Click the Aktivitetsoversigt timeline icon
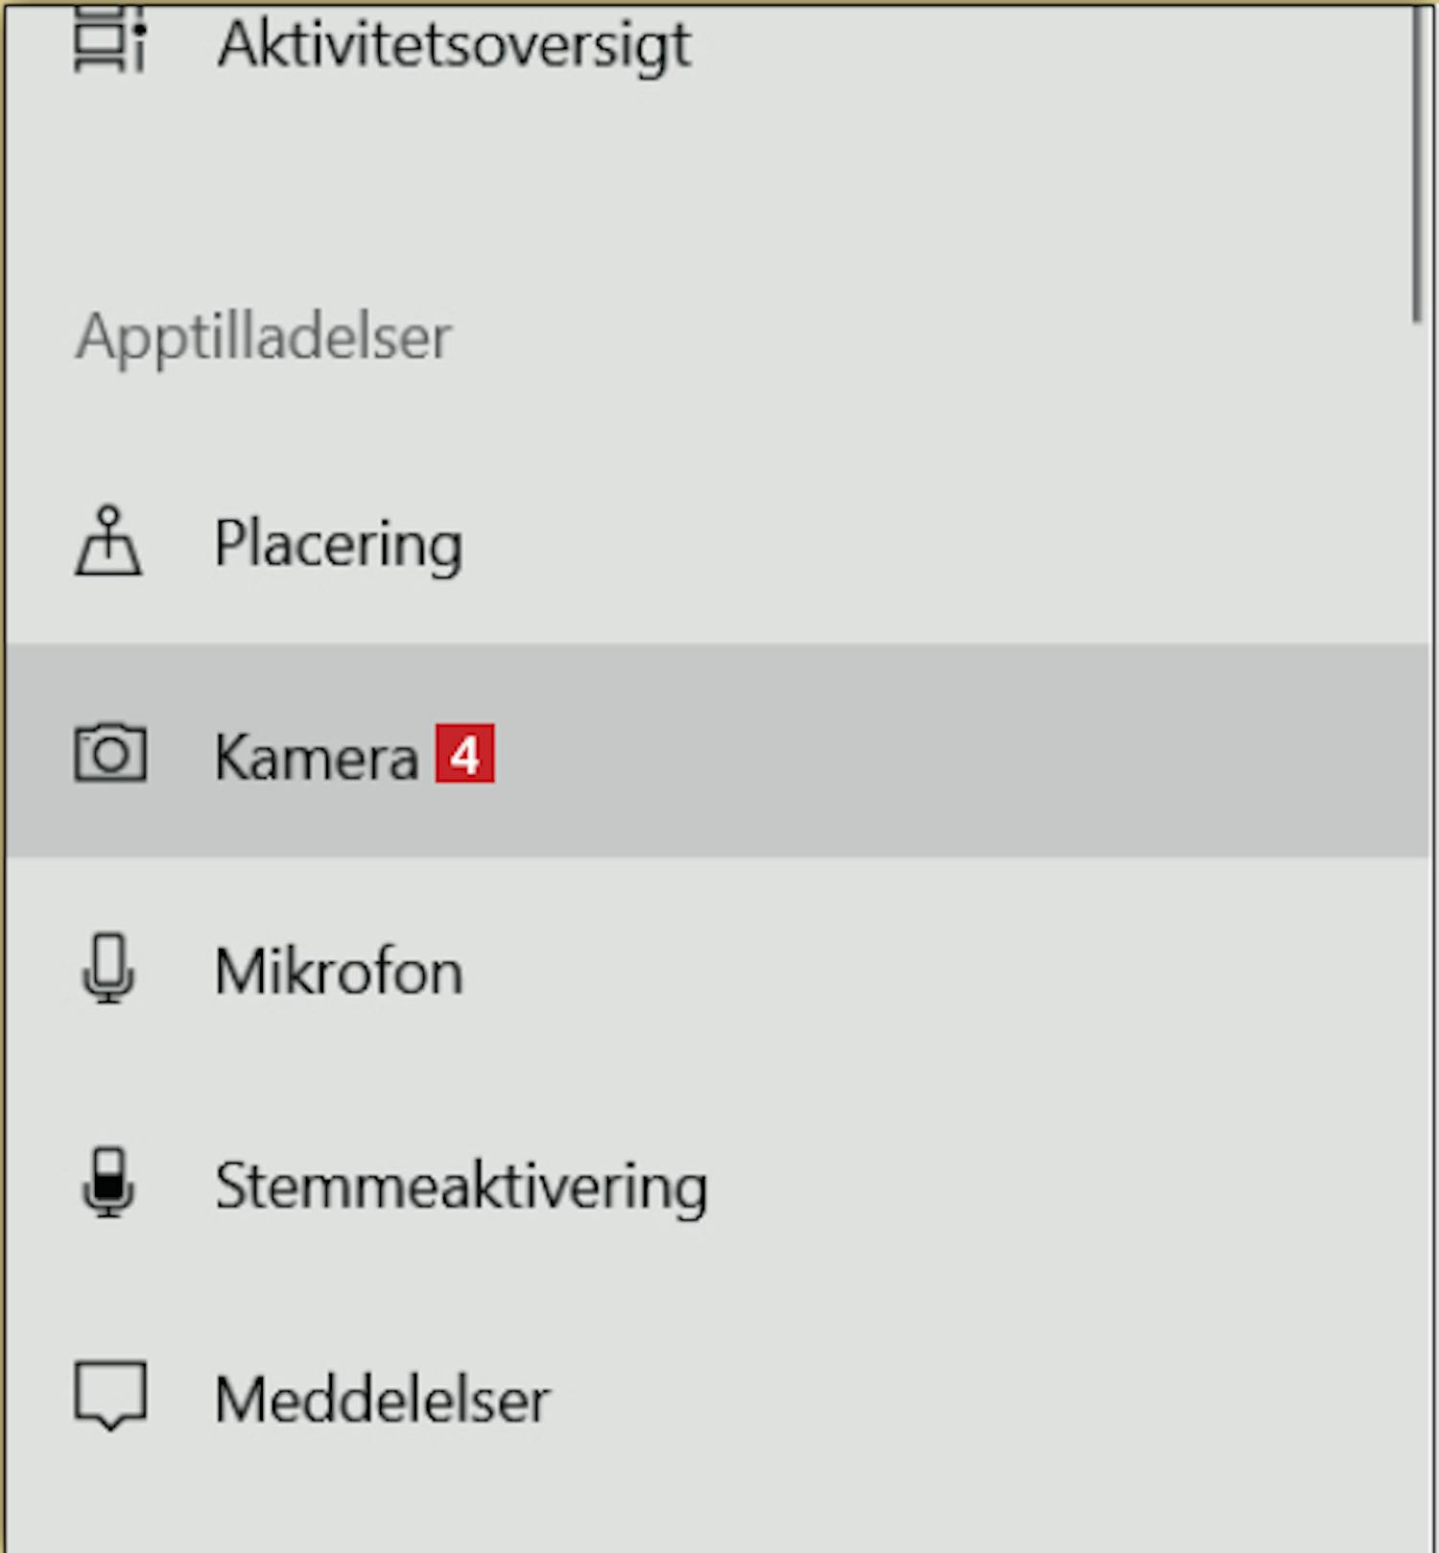 coord(109,40)
